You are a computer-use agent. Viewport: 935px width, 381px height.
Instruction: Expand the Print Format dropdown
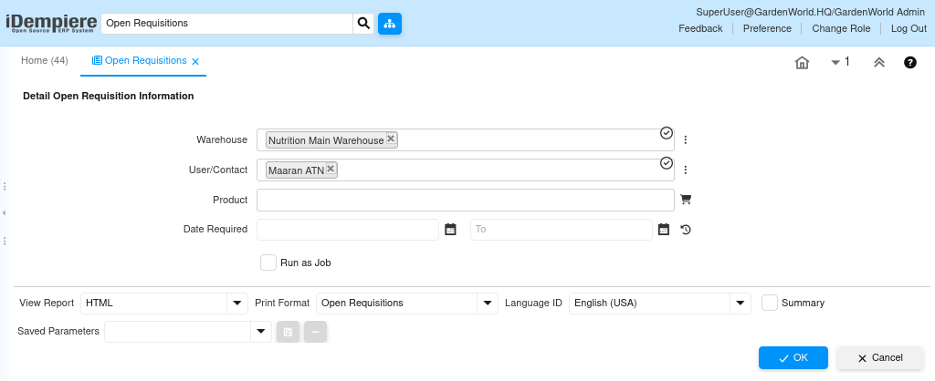click(489, 303)
